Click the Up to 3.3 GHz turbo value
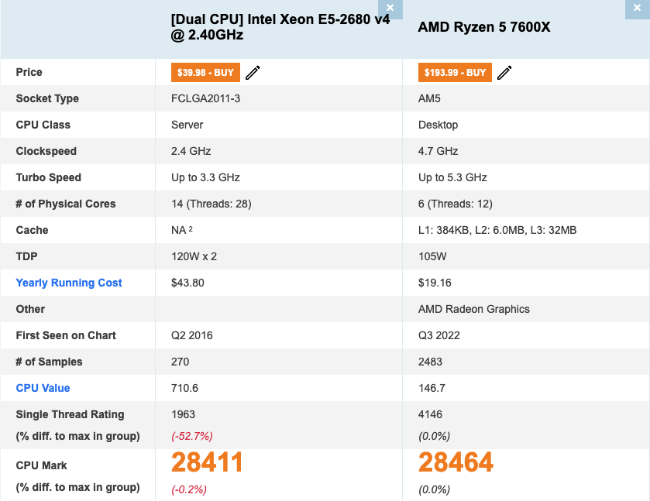 click(205, 177)
